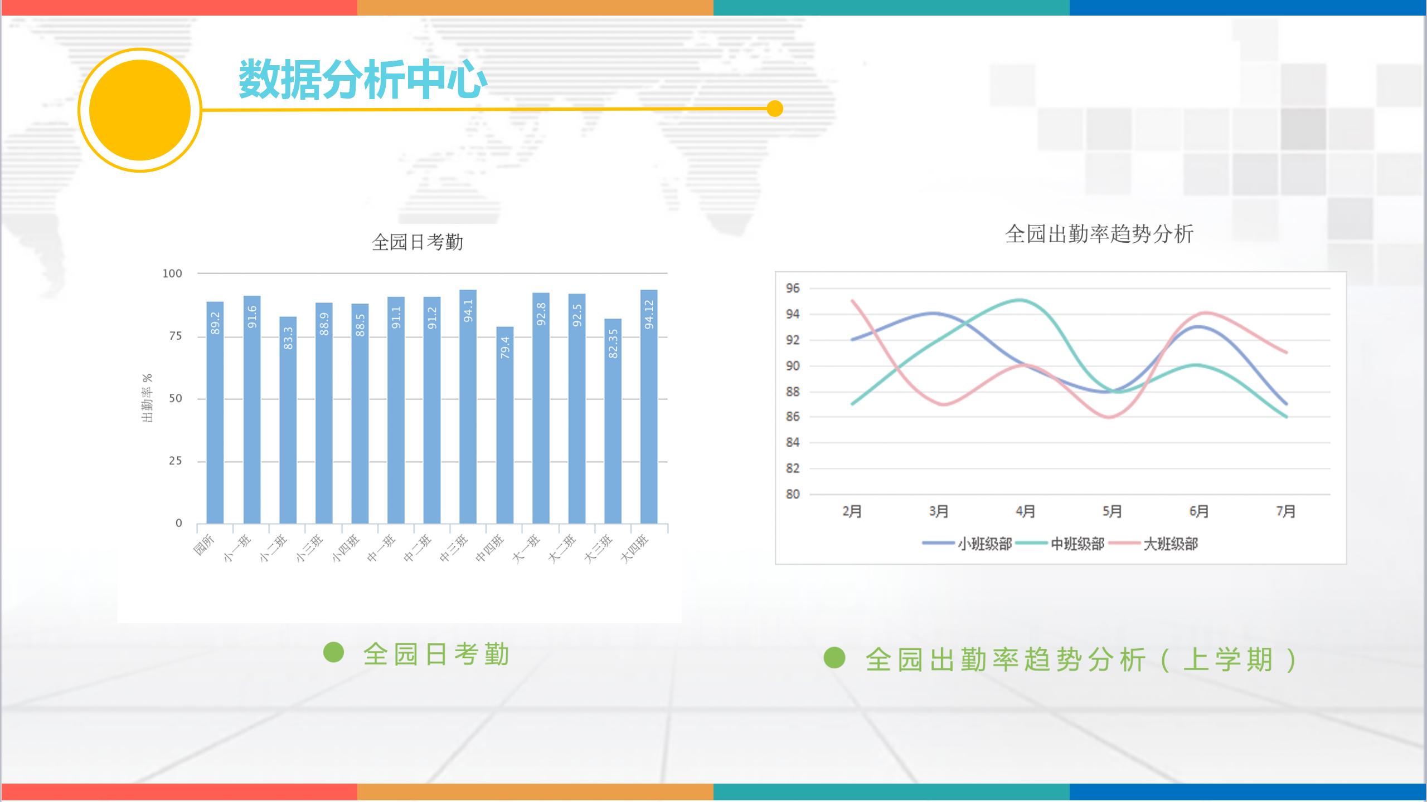Click the large yellow circle icon
1427x802 pixels.
click(140, 110)
